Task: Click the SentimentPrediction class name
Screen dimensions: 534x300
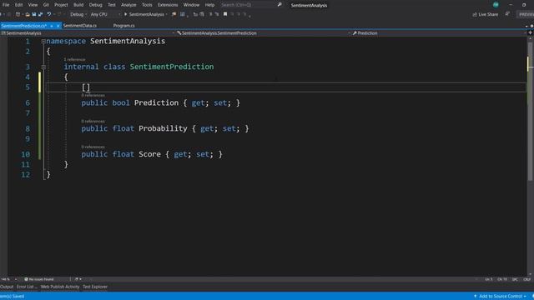Action: pos(172,67)
